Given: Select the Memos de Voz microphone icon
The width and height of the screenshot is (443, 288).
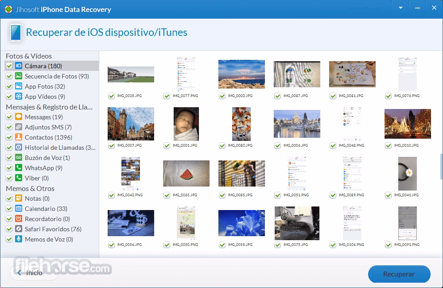Looking at the screenshot, I should click(x=19, y=239).
